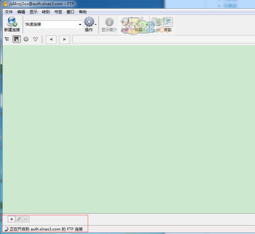
Task: Click the path input field
Action: coord(163,39)
